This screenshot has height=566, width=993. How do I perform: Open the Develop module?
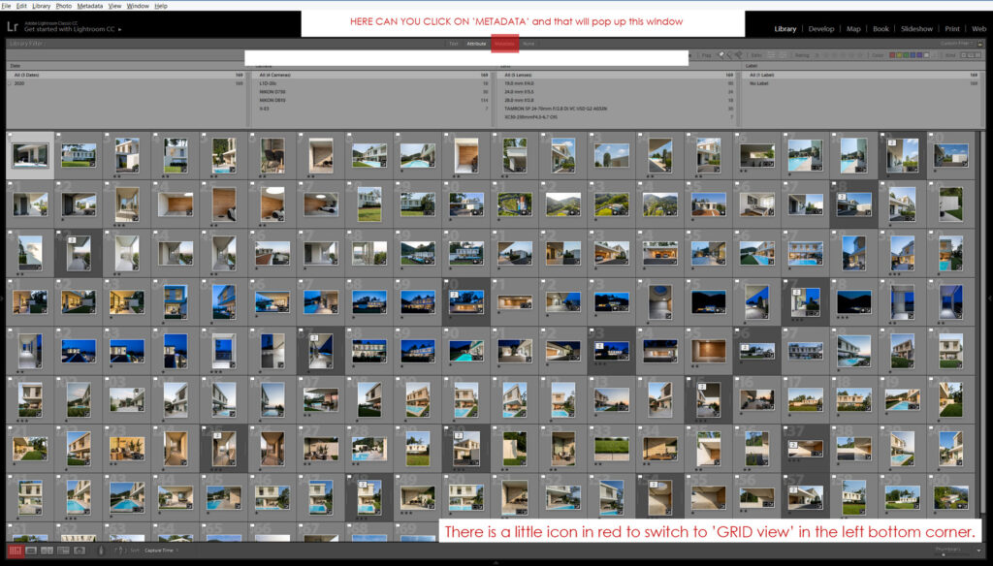(x=820, y=29)
